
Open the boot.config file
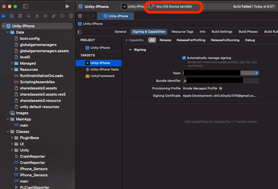(30, 39)
